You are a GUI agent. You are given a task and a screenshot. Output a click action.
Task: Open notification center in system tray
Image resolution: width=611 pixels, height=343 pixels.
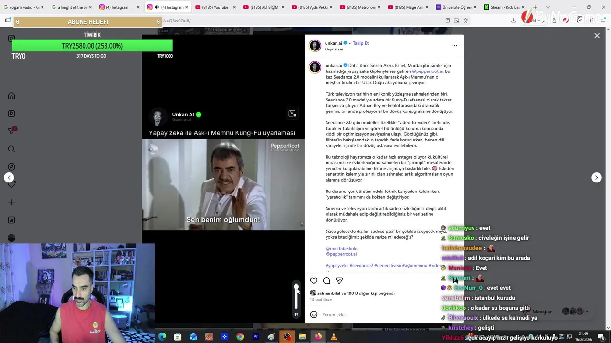point(601,337)
